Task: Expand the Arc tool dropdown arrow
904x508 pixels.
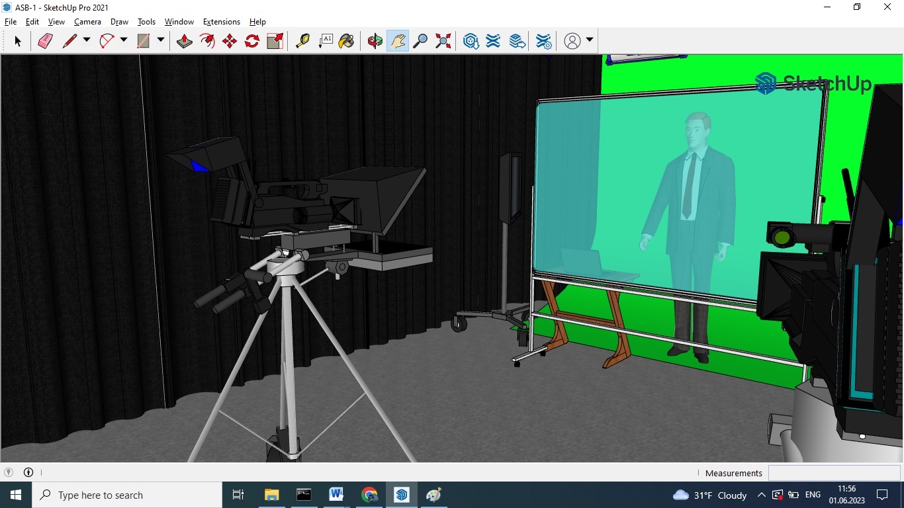Action: (x=123, y=40)
